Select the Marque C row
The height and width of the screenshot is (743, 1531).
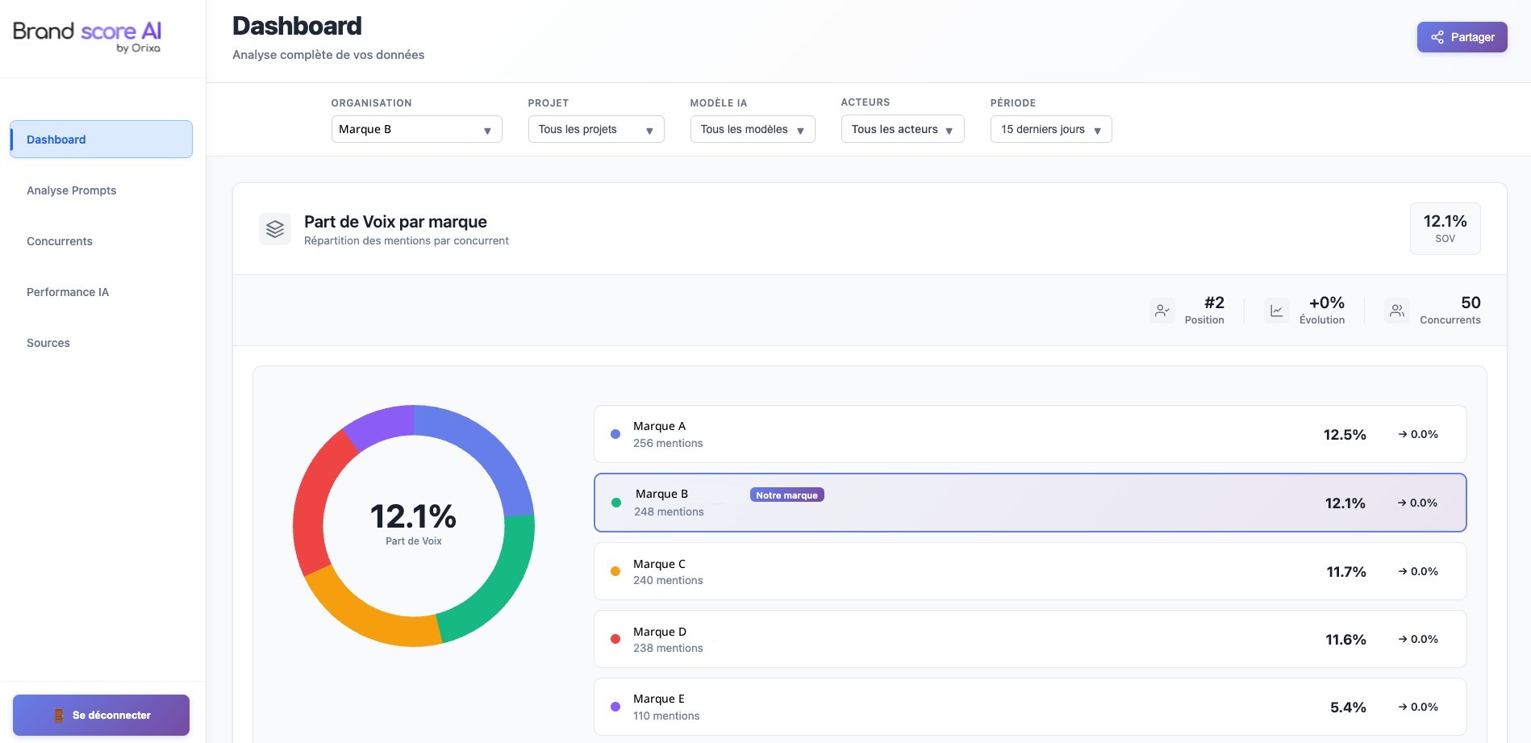[x=1030, y=571]
